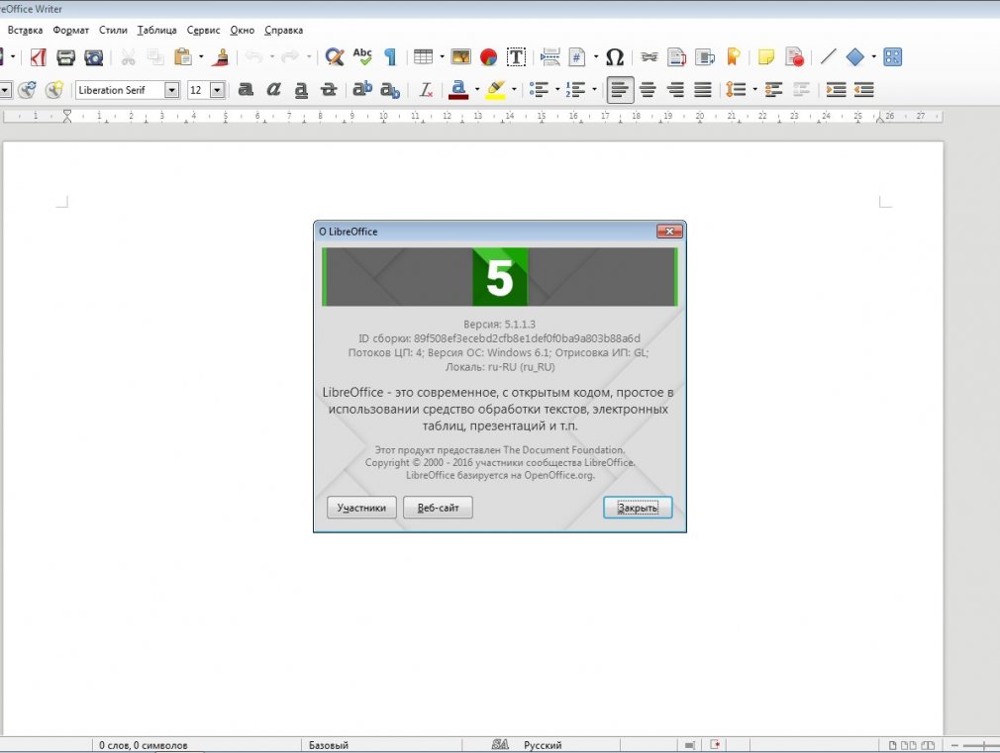Click the Веб-сайт button
Screen dimensions: 1000x753
coord(439,508)
